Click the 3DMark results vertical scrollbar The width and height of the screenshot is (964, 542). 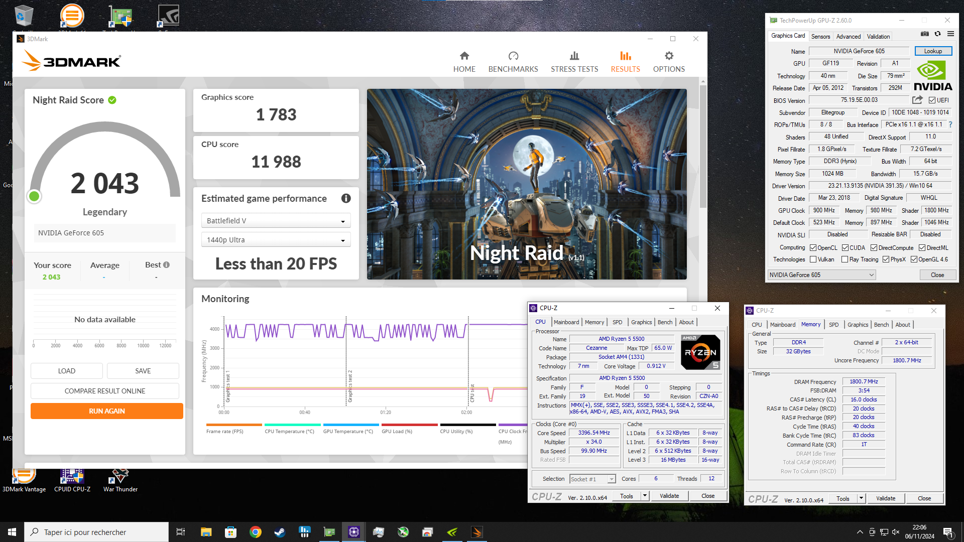click(x=702, y=146)
